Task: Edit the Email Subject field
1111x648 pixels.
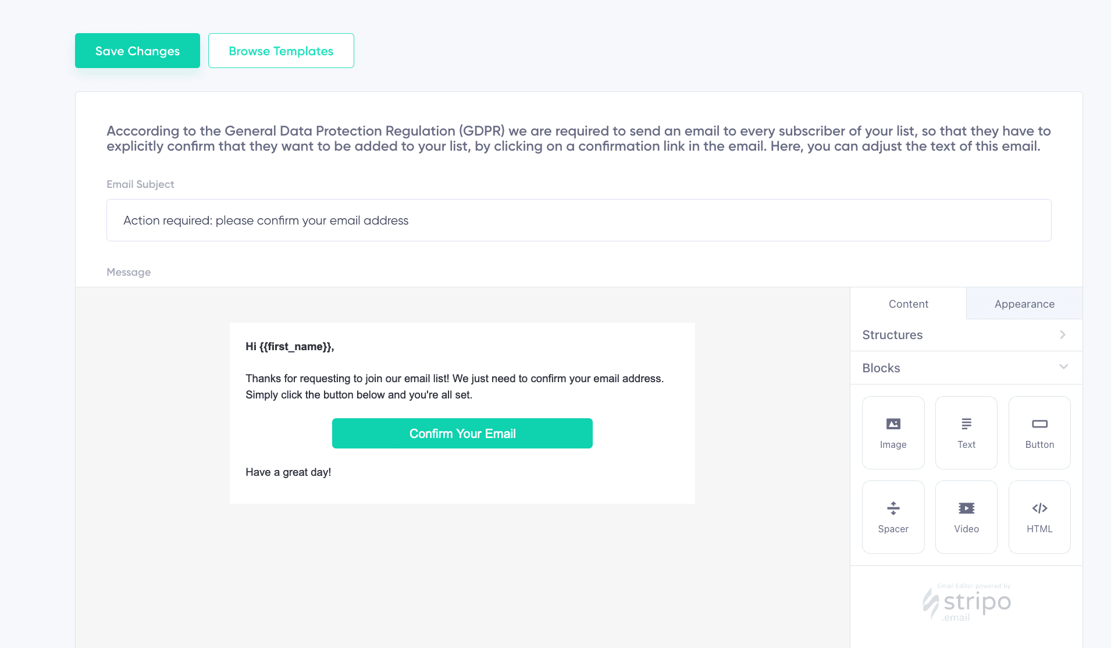Action: coord(578,220)
